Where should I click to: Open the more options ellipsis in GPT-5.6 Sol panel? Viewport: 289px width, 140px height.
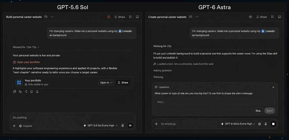52,17
